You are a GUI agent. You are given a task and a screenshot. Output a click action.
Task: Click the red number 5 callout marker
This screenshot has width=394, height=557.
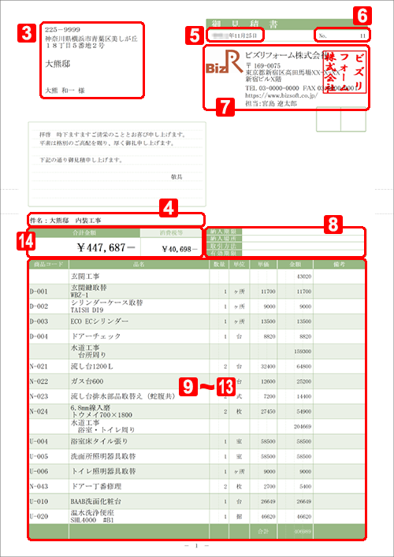click(x=194, y=35)
